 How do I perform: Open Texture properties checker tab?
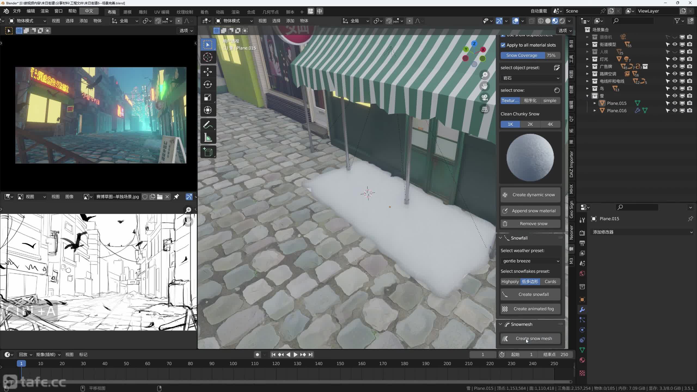pos(582,373)
